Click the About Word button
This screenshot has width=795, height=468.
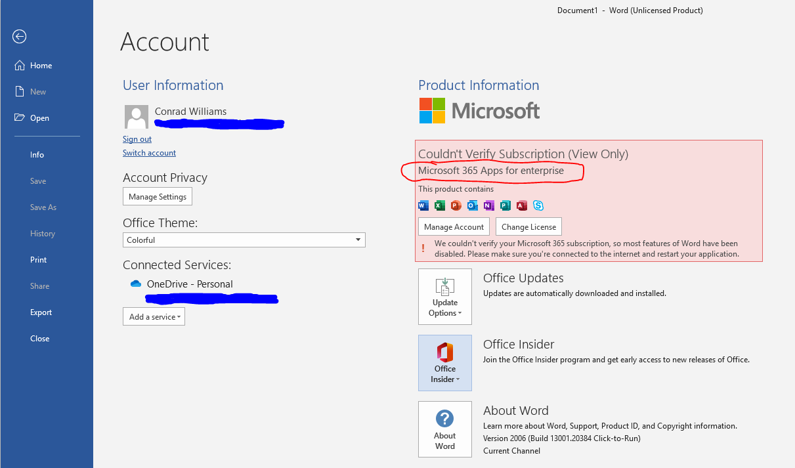(445, 429)
